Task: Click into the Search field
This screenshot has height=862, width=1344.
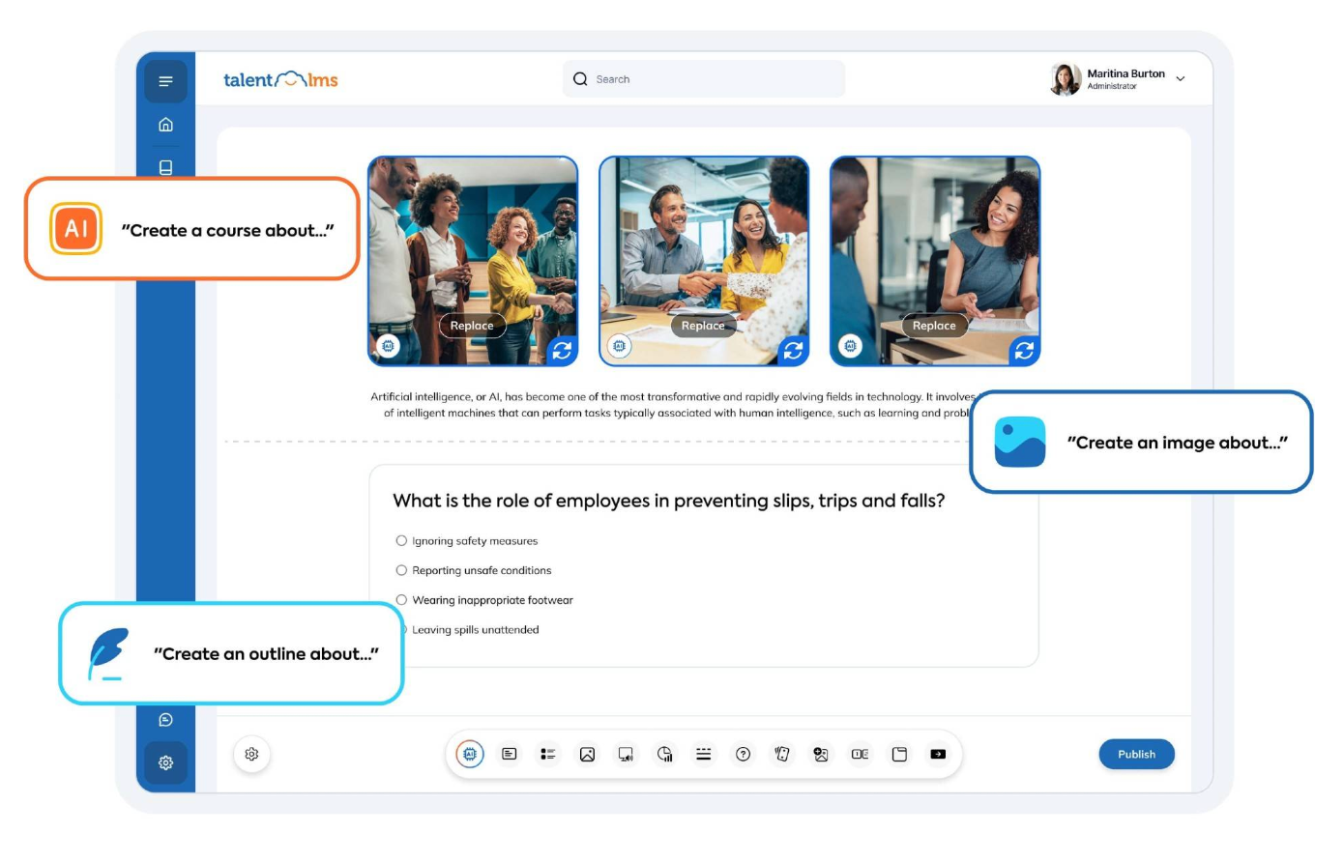Action: pyautogui.click(x=703, y=78)
